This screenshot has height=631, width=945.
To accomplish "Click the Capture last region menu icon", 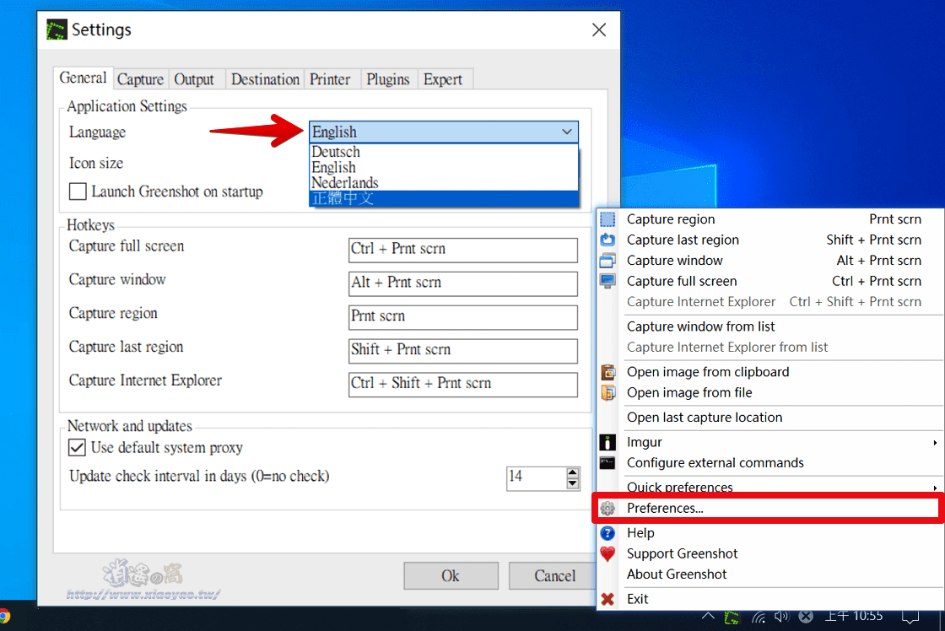I will [607, 240].
